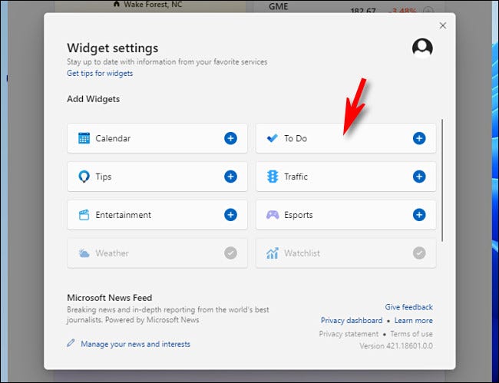Click the Traffic widget label
Viewport: 499px width, 383px height.
click(x=296, y=177)
